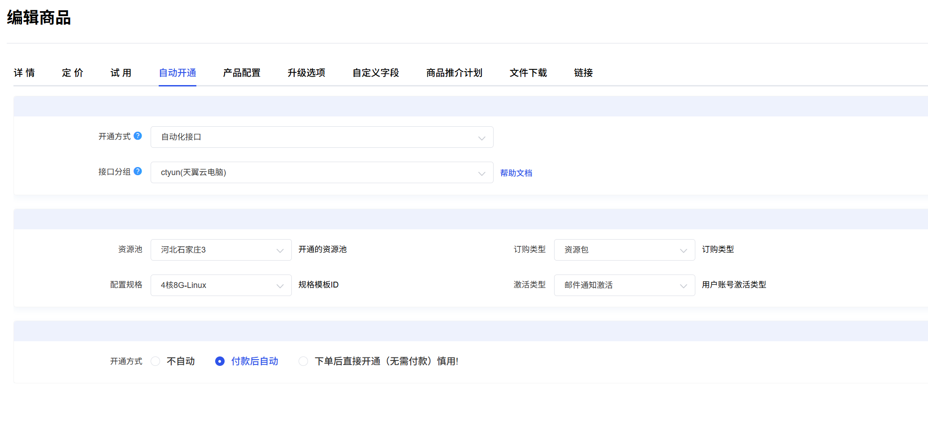Open the 自定义字段 tab
Viewport: 928px width, 442px height.
tap(376, 73)
